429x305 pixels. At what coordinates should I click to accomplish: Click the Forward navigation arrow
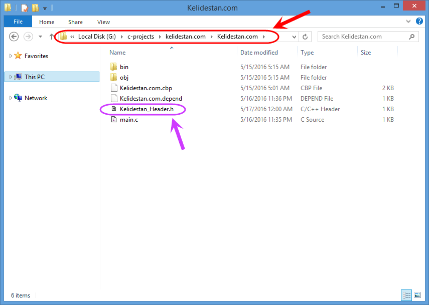tap(28, 37)
